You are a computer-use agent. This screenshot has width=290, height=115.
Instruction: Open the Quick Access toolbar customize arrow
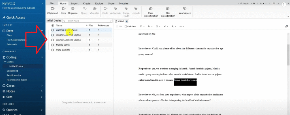pos(264,3)
